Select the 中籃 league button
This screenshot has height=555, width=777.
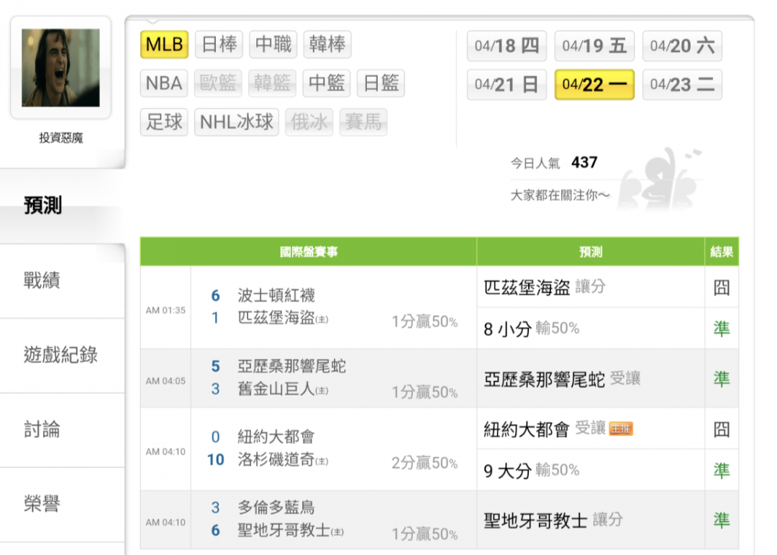click(327, 83)
